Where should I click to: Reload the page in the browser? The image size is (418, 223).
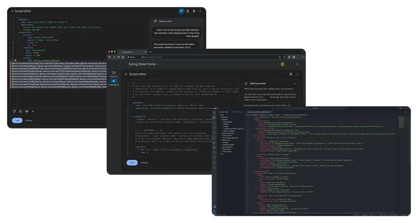click(x=119, y=57)
